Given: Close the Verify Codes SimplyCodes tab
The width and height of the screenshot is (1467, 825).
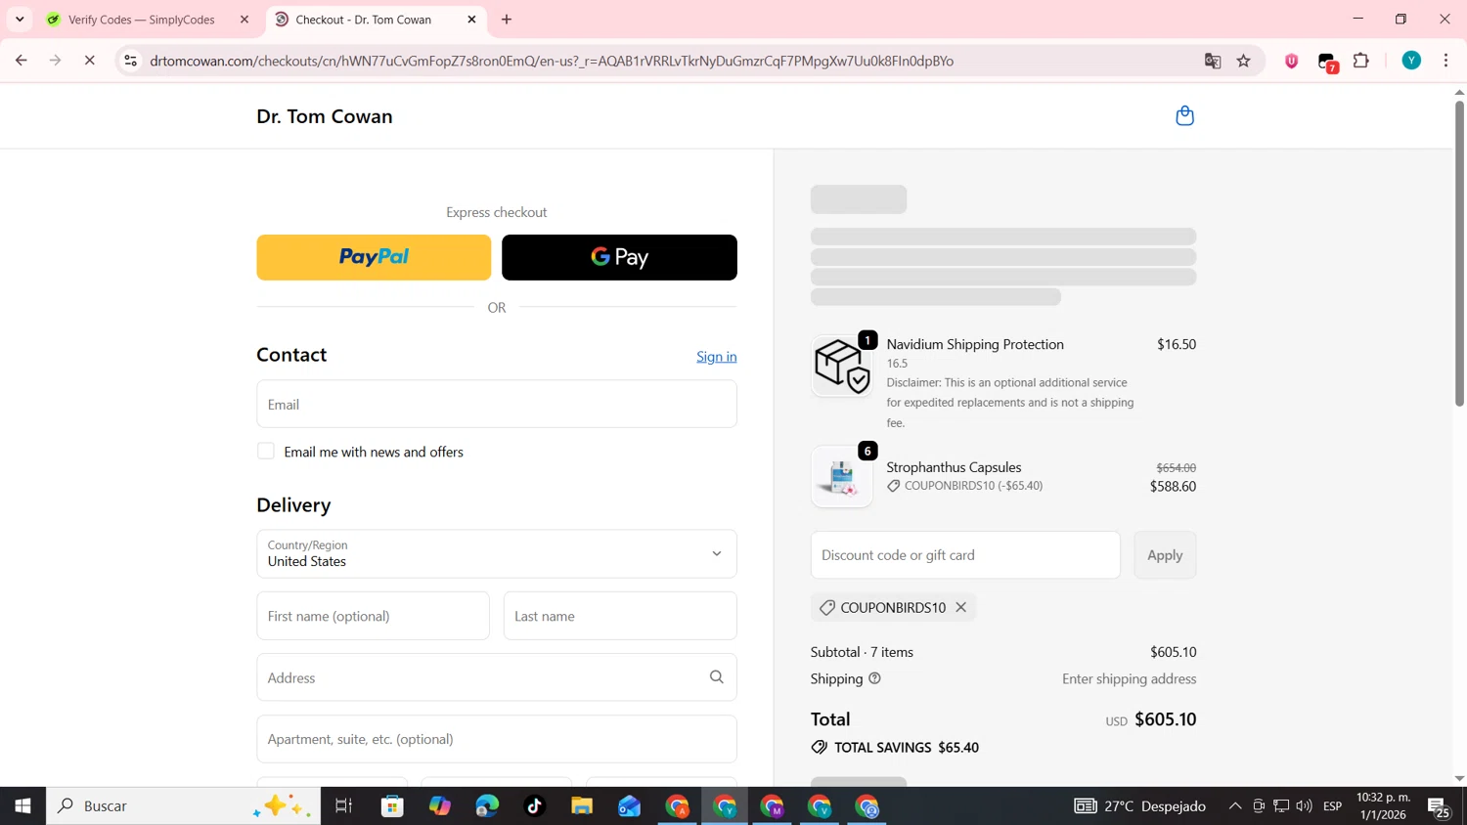Looking at the screenshot, I should [x=244, y=20].
